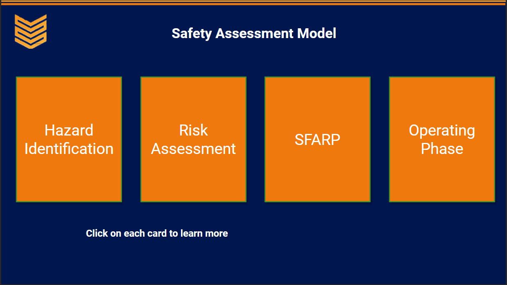Click the 'Click on each card' instruction text
This screenshot has height=285, width=507.
pos(157,233)
